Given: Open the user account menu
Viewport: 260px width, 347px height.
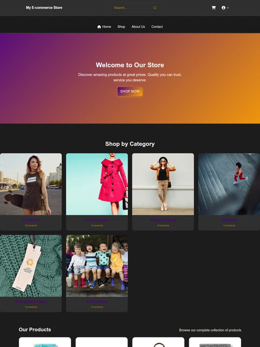Looking at the screenshot, I should (225, 8).
